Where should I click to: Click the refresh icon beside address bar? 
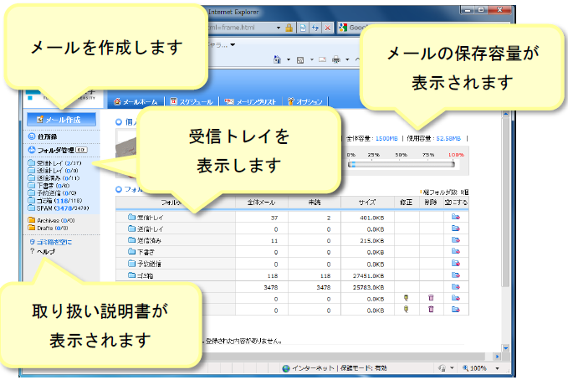click(314, 28)
